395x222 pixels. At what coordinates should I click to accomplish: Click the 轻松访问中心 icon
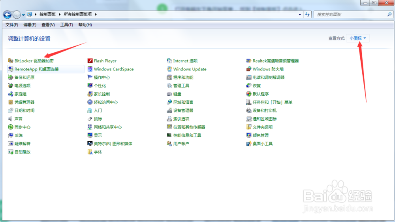point(90,102)
